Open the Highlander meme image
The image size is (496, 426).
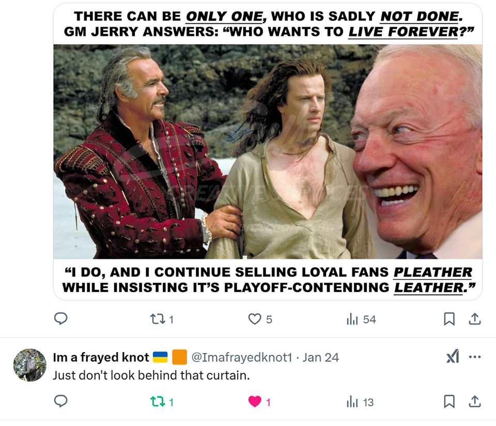tap(268, 151)
